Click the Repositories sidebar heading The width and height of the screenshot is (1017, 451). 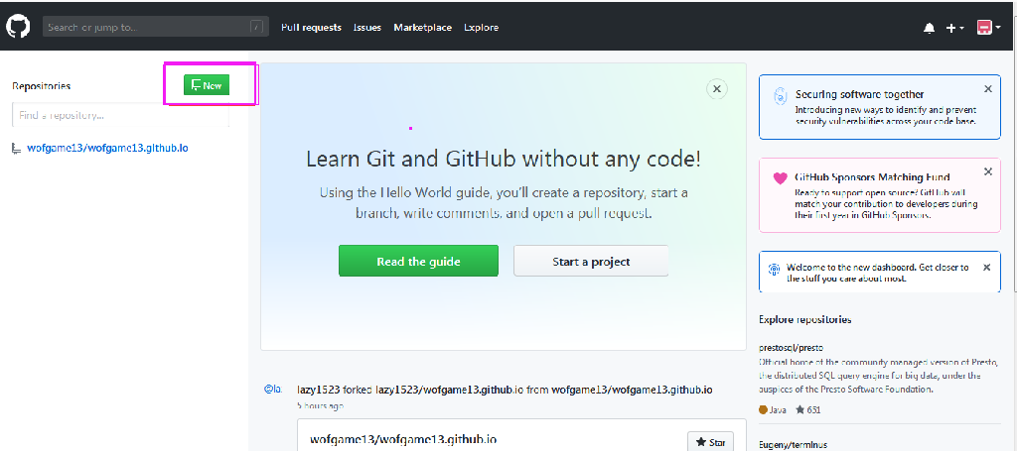coord(42,85)
